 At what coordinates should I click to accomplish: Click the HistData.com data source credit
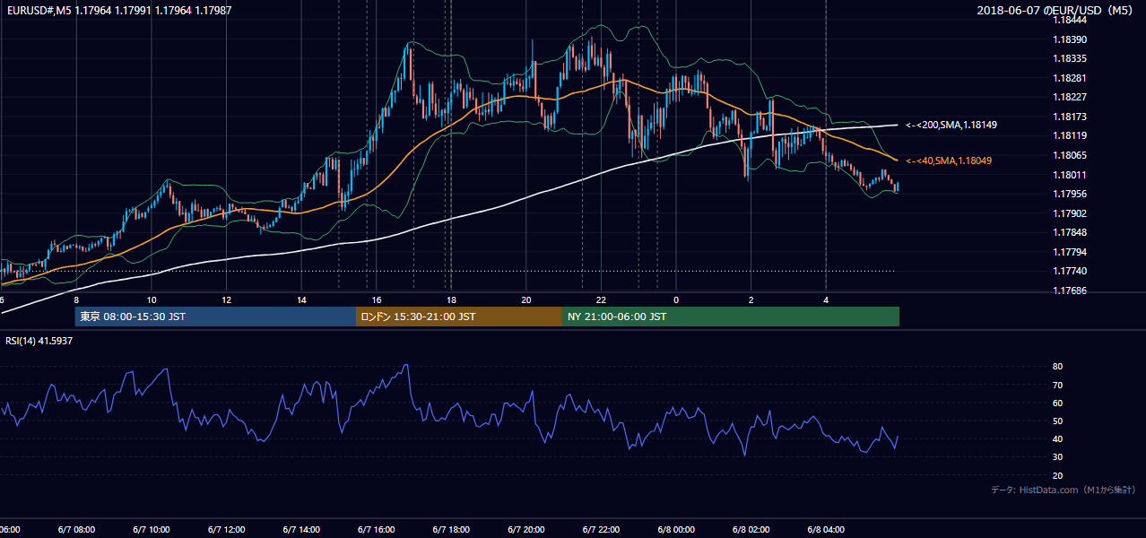click(1064, 490)
